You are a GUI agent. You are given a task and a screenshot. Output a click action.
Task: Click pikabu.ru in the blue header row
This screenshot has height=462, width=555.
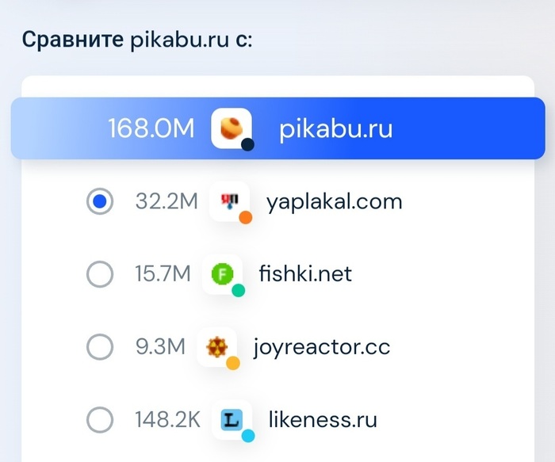coord(335,129)
